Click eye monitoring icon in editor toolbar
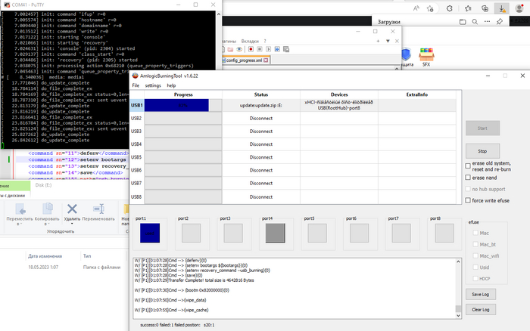530x331 pixels. (239, 49)
